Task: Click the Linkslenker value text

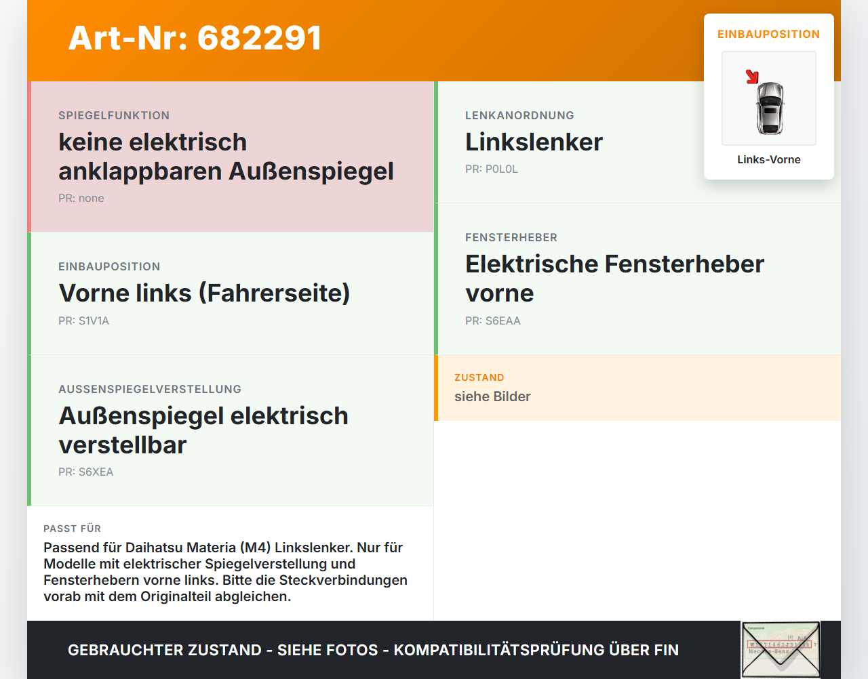Action: 534,142
